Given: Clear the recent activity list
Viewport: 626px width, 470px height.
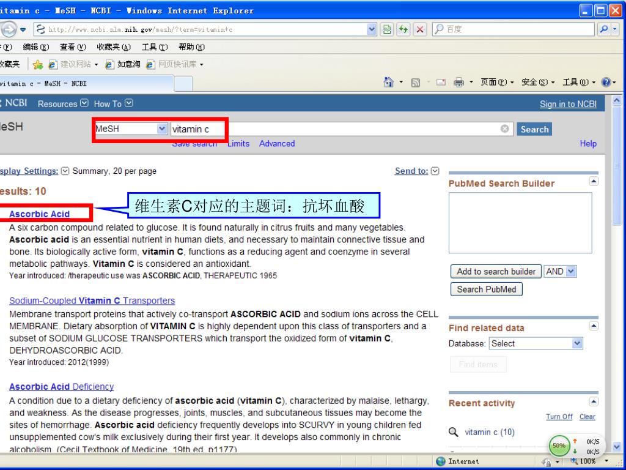Looking at the screenshot, I should (587, 416).
